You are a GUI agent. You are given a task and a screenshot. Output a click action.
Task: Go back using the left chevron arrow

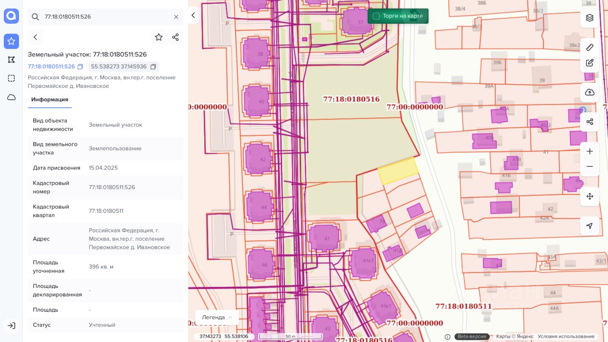[35, 37]
